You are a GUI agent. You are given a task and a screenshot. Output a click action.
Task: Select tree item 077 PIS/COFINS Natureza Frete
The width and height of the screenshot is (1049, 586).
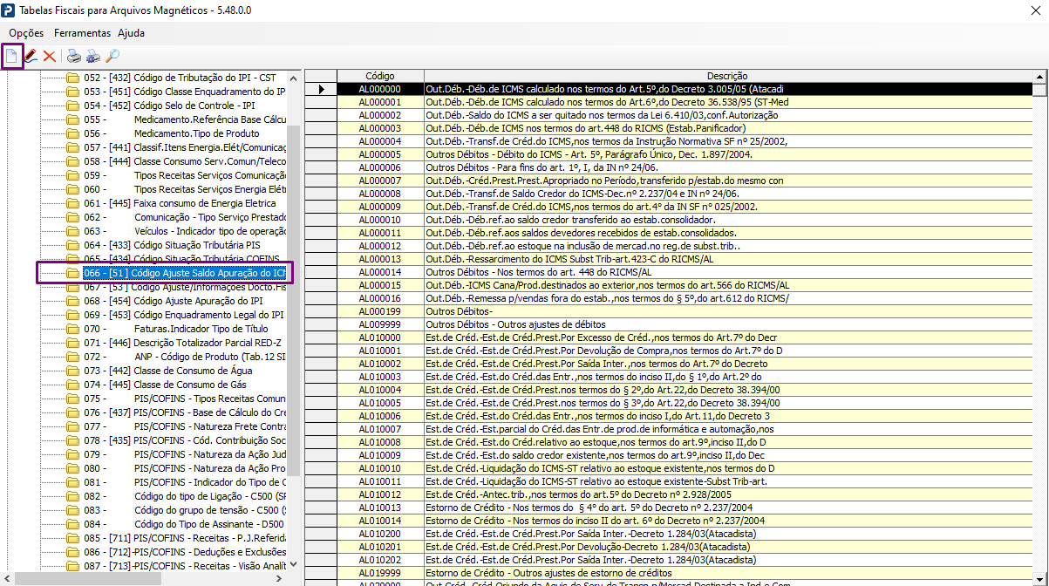[x=184, y=426]
